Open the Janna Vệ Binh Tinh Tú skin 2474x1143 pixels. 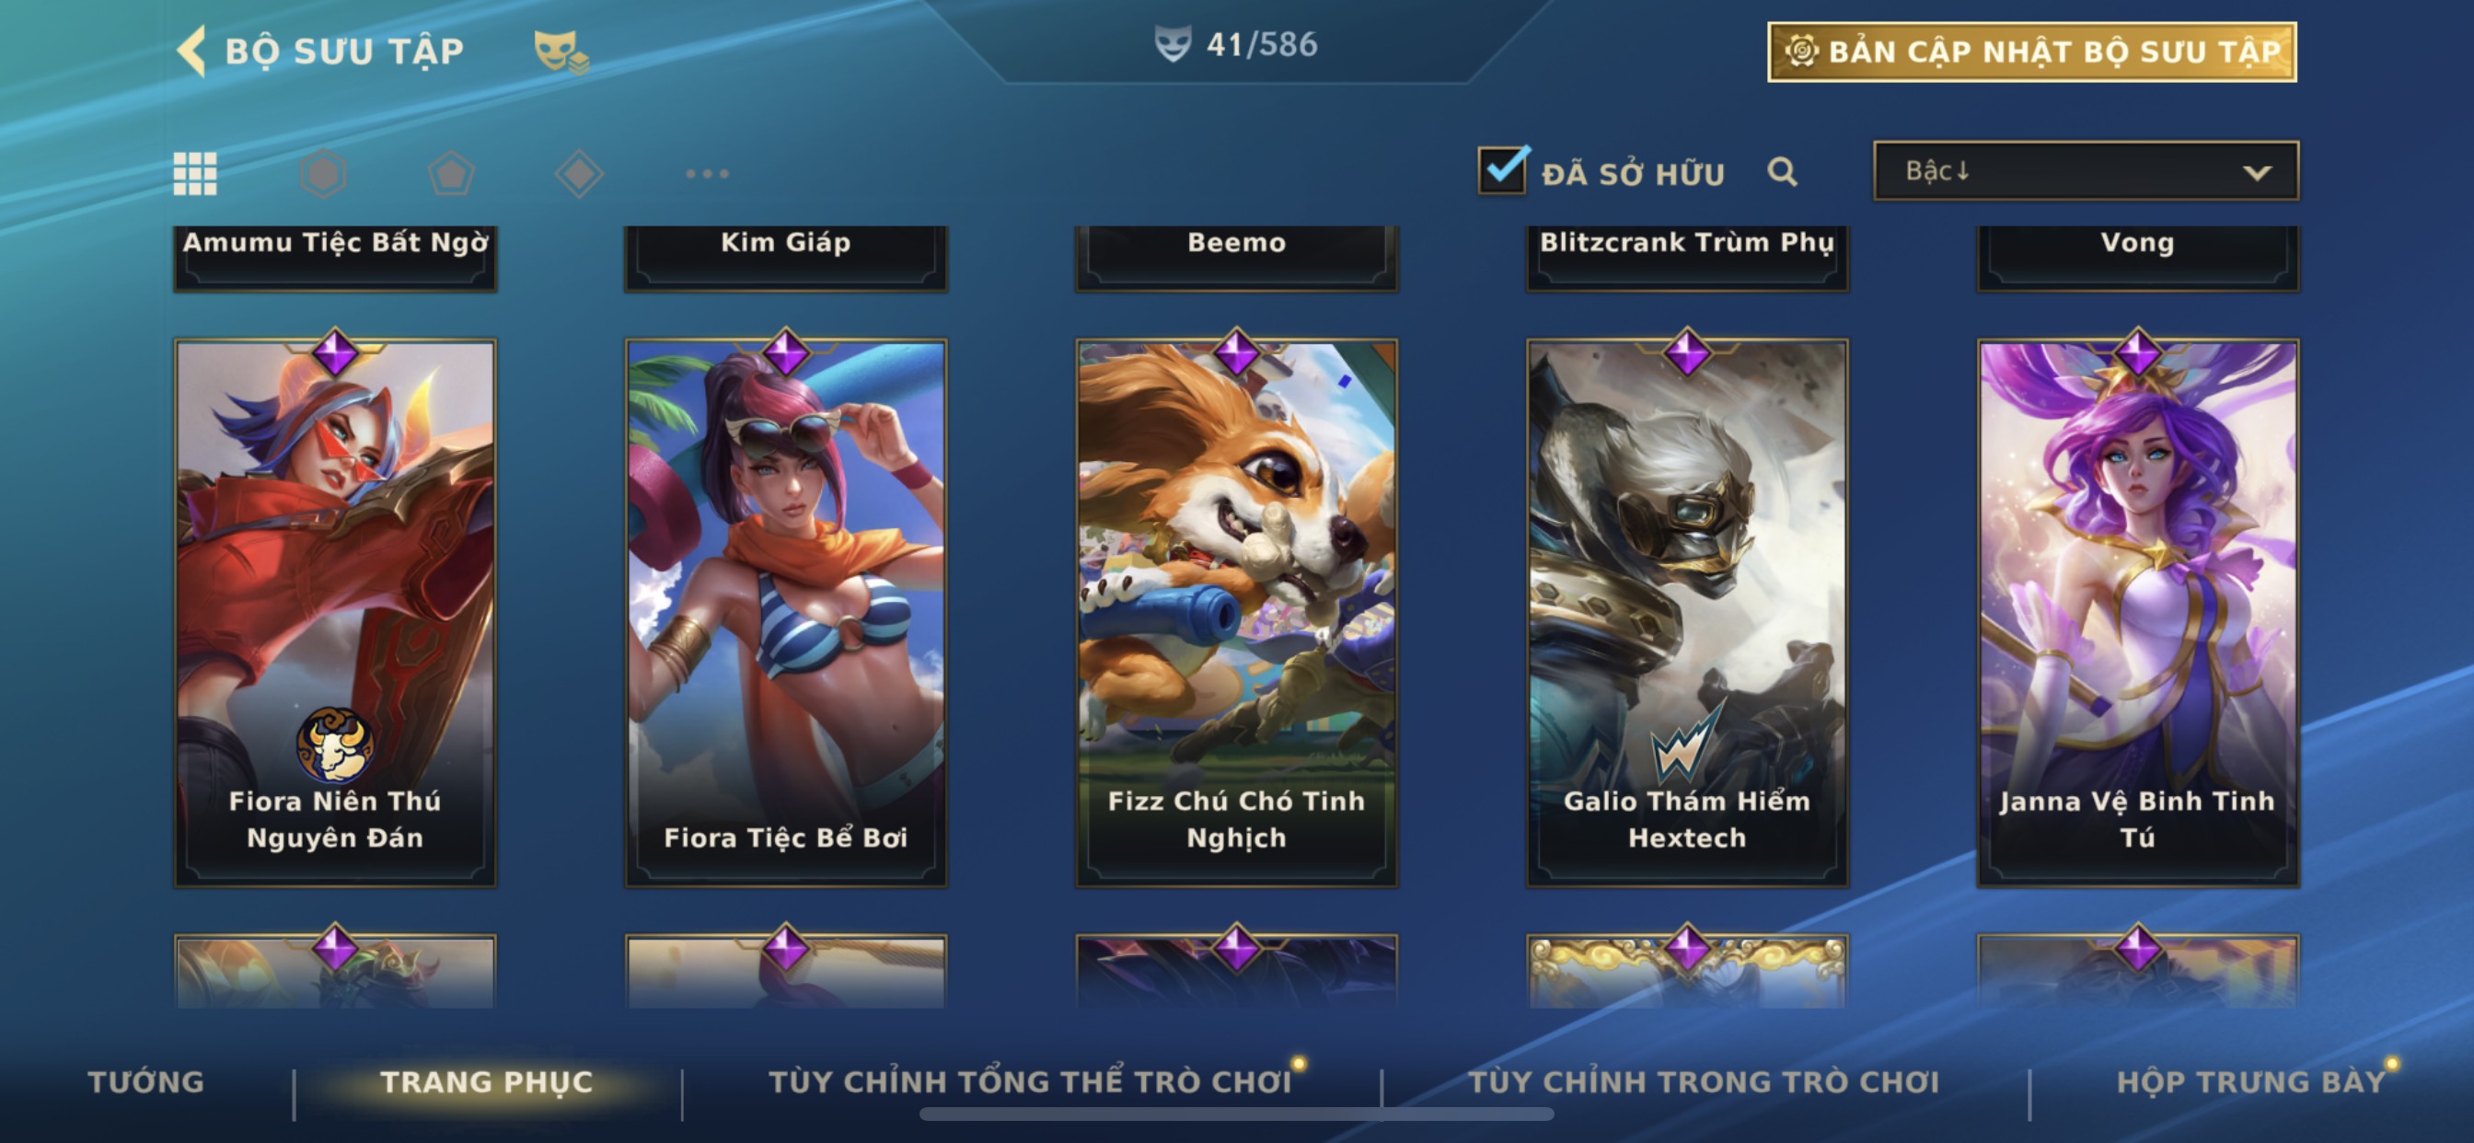point(2138,612)
